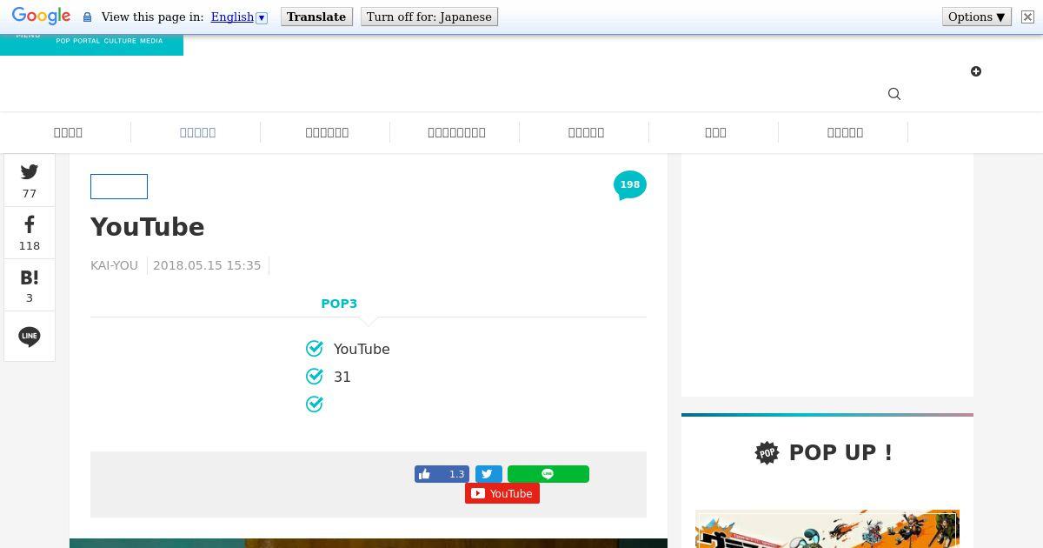Click the KAI-YOU teal logo banner
The width and height of the screenshot is (1043, 548).
tap(91, 45)
